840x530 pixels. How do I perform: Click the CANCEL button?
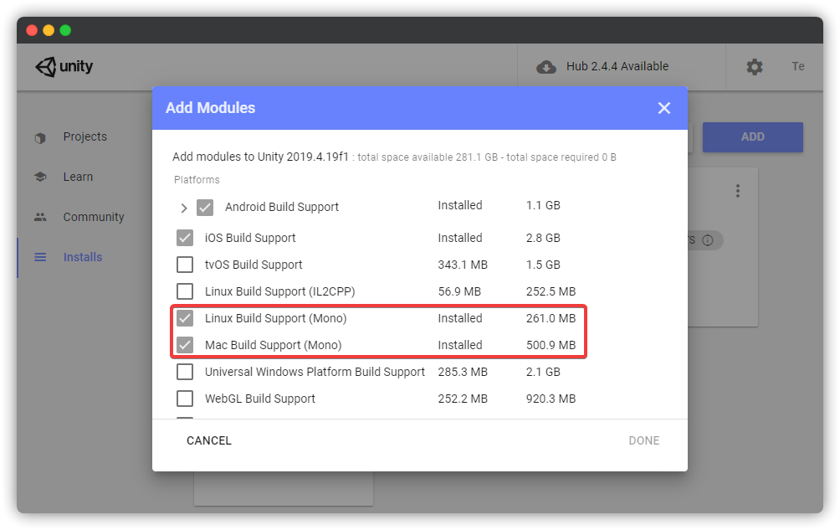coord(209,440)
